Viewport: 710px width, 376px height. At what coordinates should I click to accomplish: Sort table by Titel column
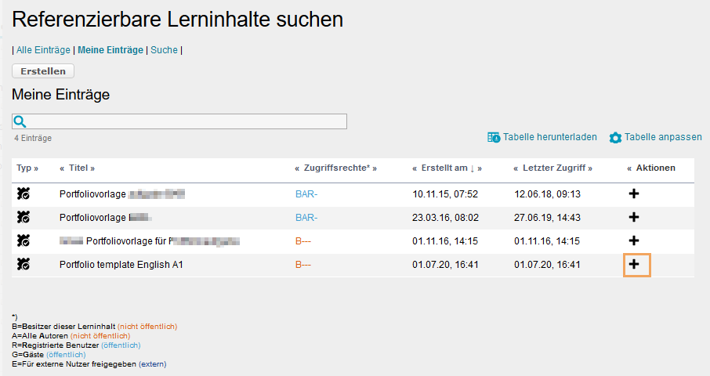[x=77, y=168]
